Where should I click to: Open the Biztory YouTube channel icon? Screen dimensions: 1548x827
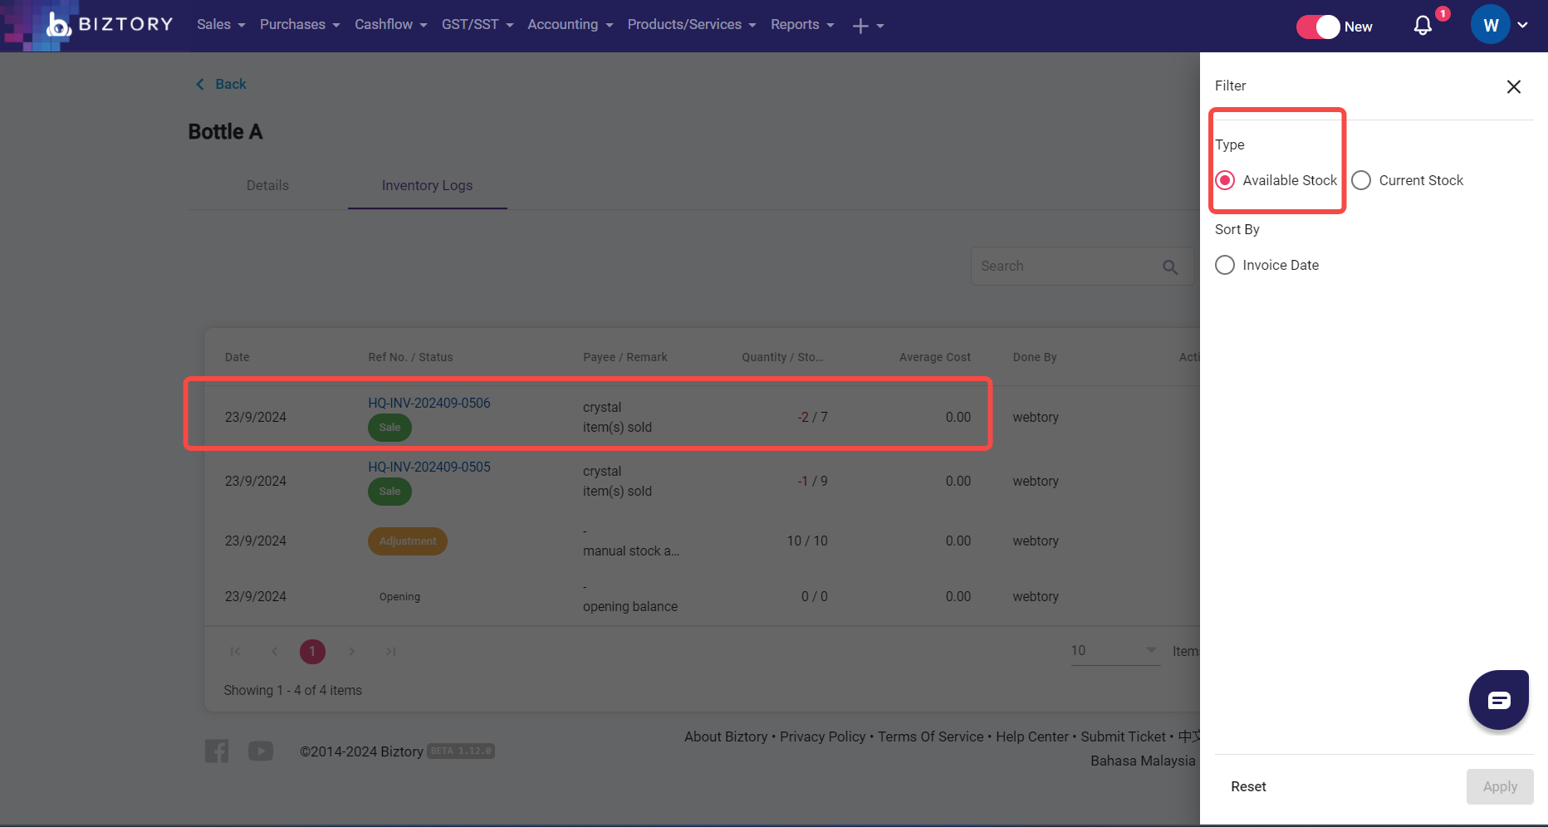[261, 751]
